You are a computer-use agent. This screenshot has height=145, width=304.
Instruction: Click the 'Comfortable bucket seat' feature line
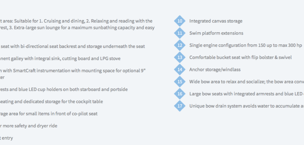pyautogui.click(x=240, y=57)
